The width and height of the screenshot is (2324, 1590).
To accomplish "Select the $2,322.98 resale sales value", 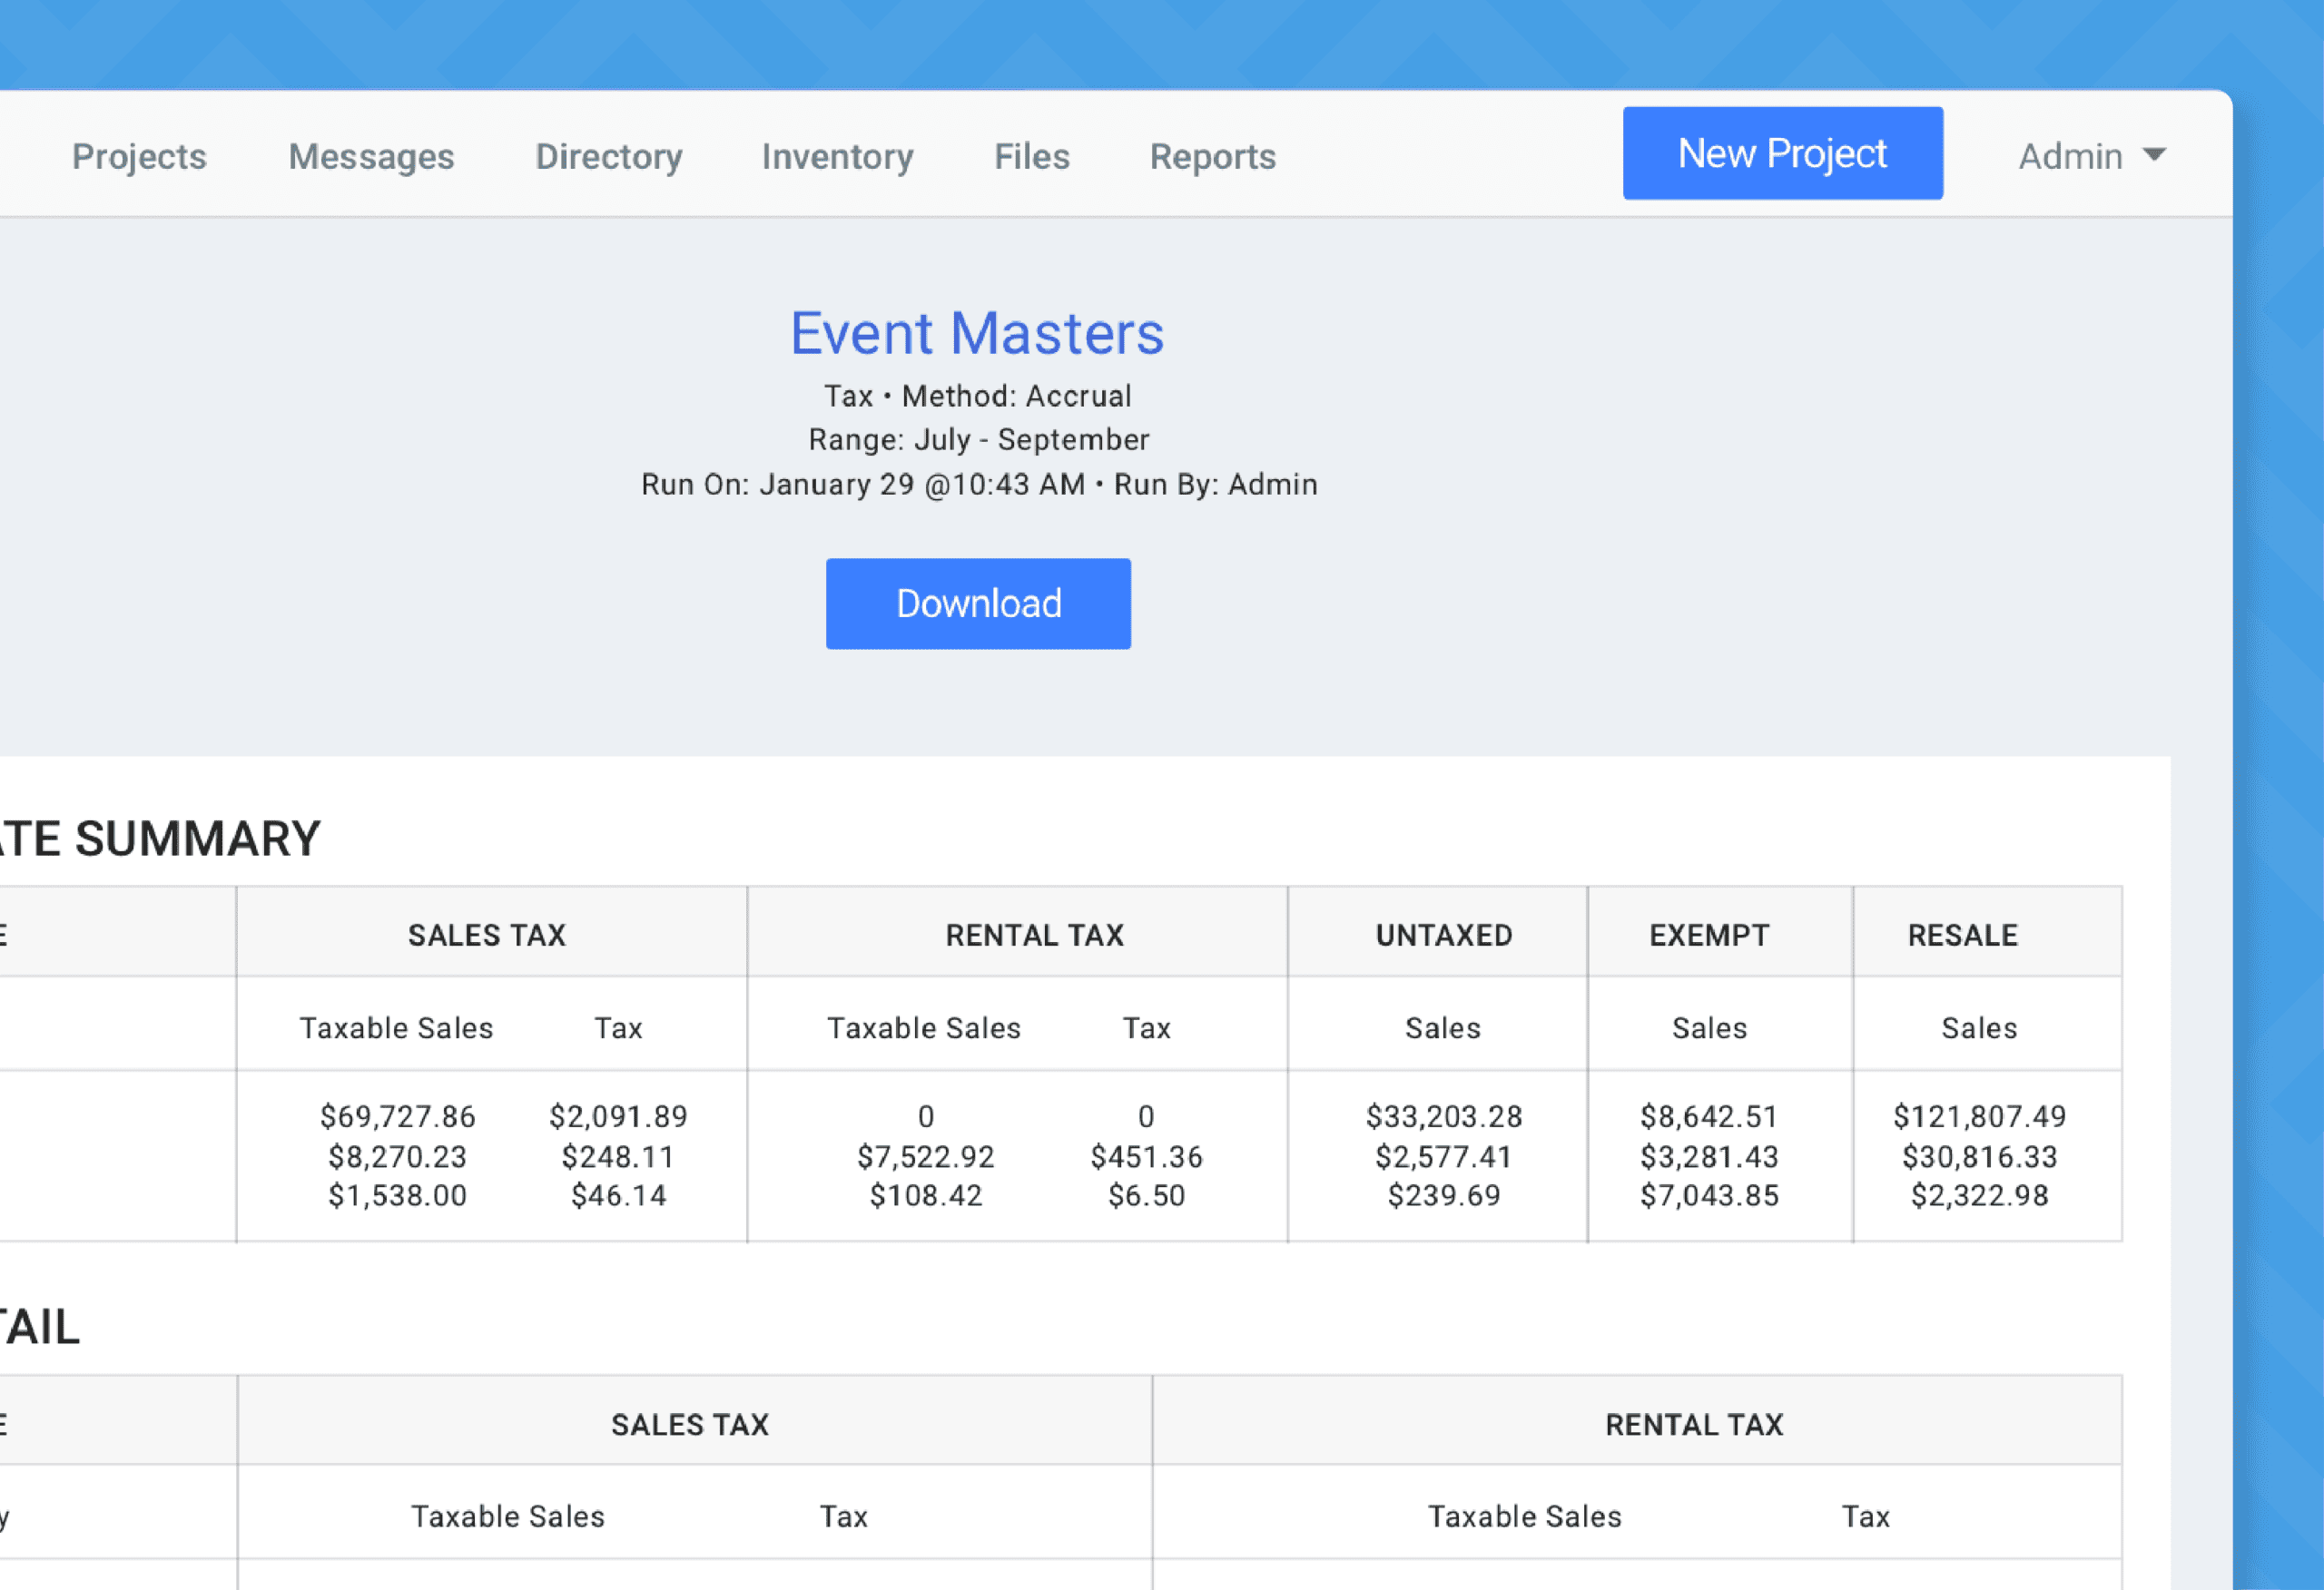I will pos(1979,1196).
